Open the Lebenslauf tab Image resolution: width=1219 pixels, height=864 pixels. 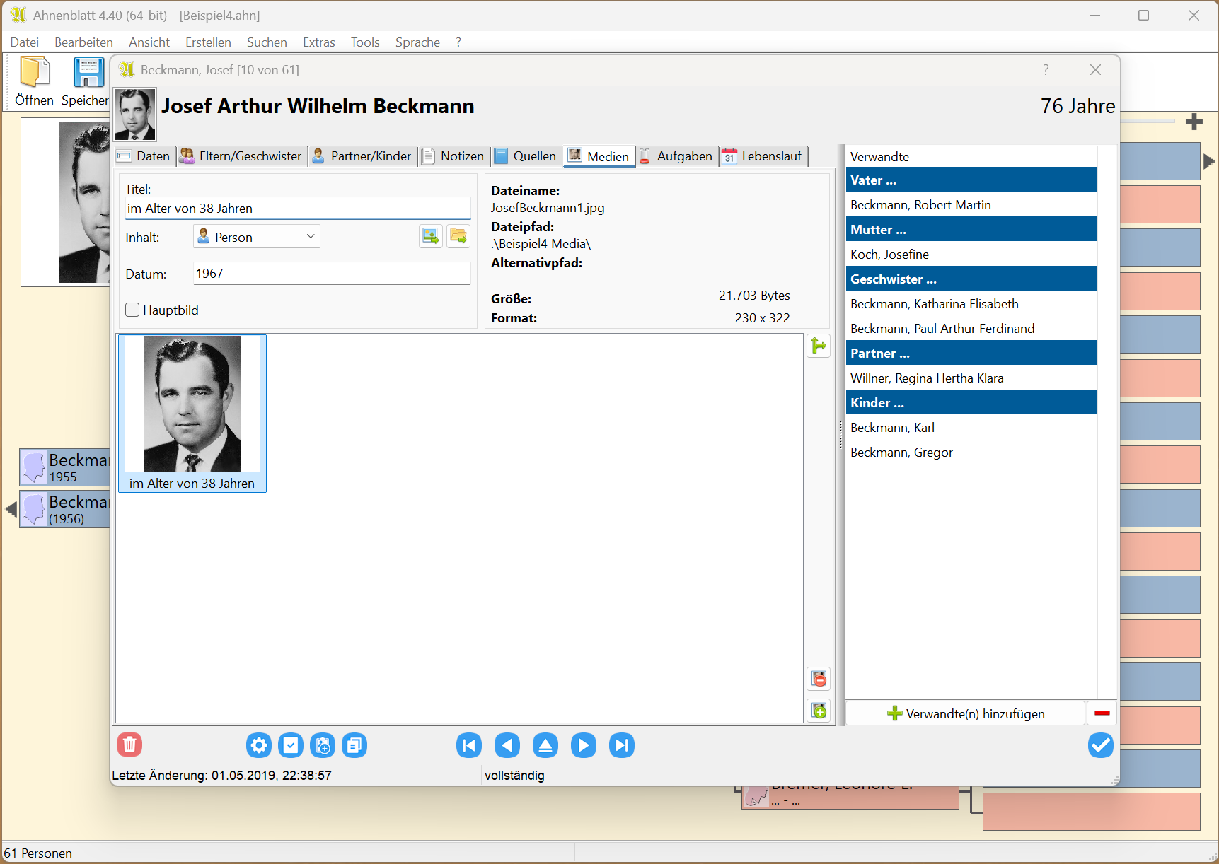pyautogui.click(x=763, y=156)
